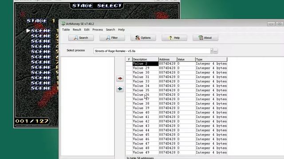
Task: Click the browse ellipsis button beside process
Action: pyautogui.click(x=215, y=51)
